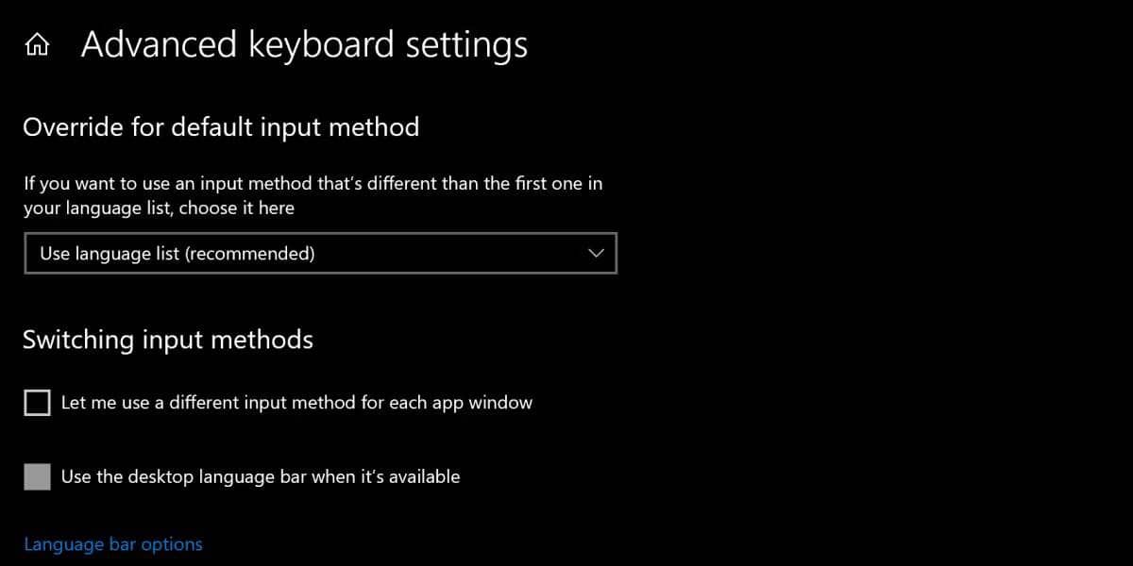This screenshot has height=566, width=1133.
Task: Choose an override input method from the dropdown
Action: pyautogui.click(x=321, y=253)
